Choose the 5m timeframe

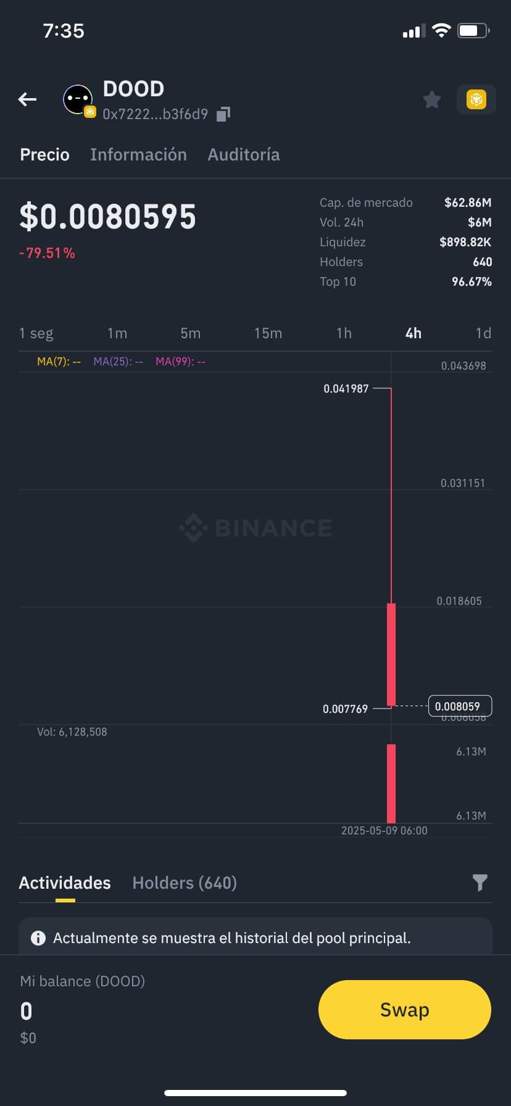[x=191, y=333]
